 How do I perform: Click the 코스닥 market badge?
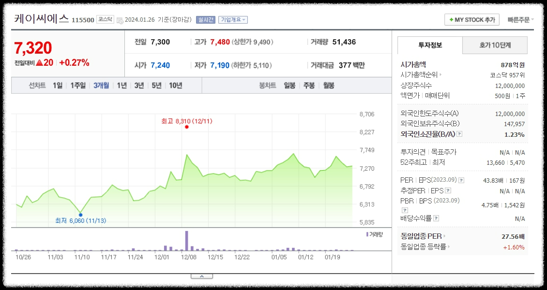point(105,19)
